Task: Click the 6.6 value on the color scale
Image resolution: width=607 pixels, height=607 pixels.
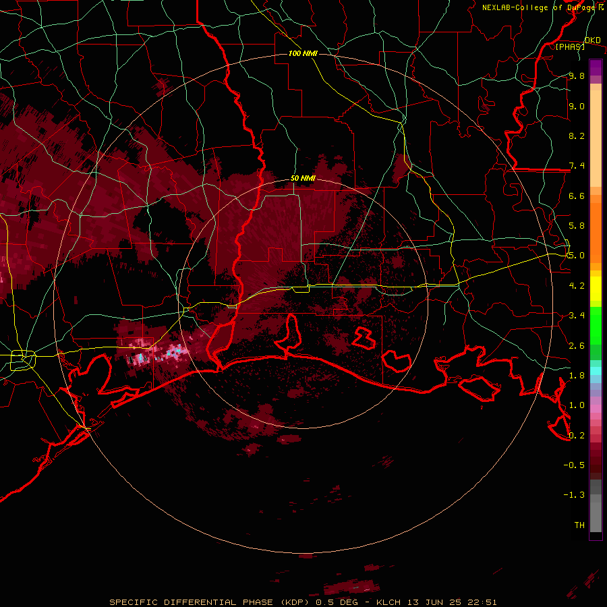Action: pos(577,196)
